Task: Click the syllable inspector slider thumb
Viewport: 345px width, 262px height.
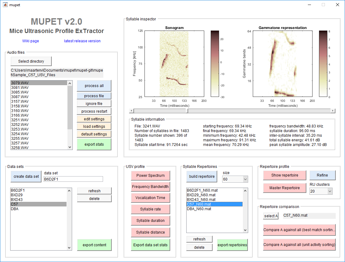Action: (x=187, y=111)
